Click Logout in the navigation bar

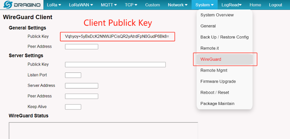pos(276,5)
